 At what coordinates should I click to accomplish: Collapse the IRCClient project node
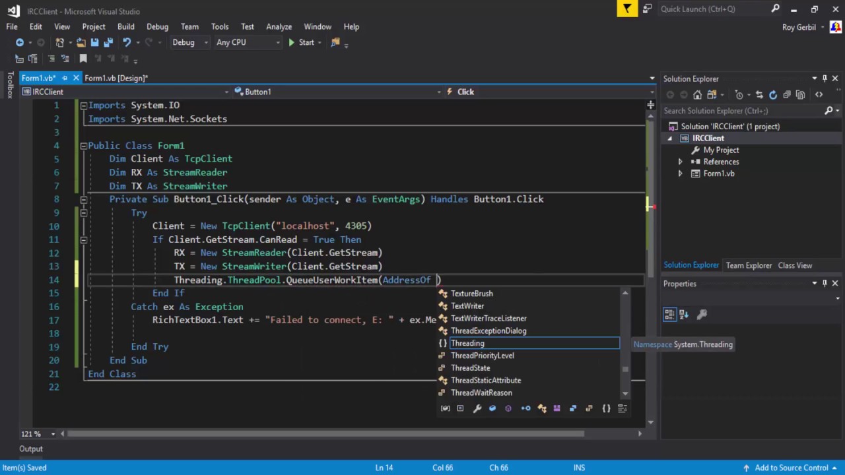click(x=669, y=139)
